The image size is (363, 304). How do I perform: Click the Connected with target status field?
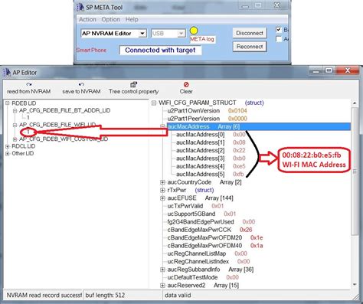click(x=160, y=50)
